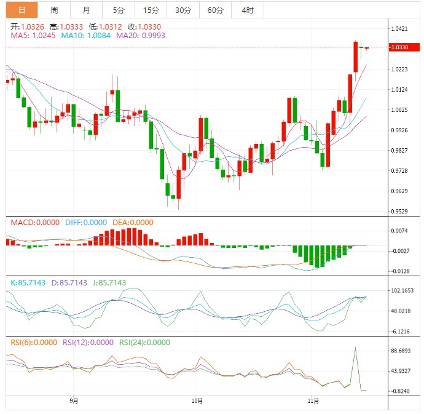The image size is (424, 414).
Task: Switch to the 月 monthly tab
Action: (86, 10)
